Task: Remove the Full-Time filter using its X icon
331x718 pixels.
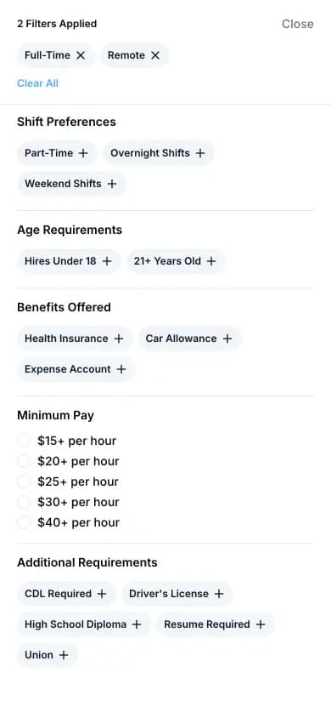Action: pyautogui.click(x=81, y=55)
